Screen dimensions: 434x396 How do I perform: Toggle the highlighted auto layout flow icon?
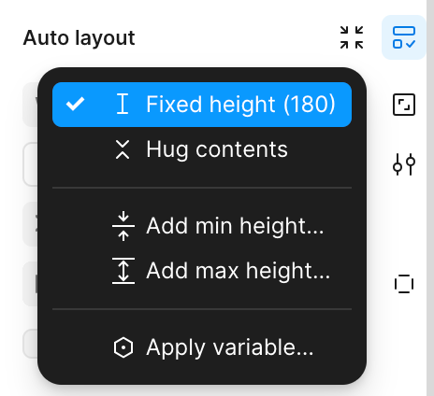point(404,37)
